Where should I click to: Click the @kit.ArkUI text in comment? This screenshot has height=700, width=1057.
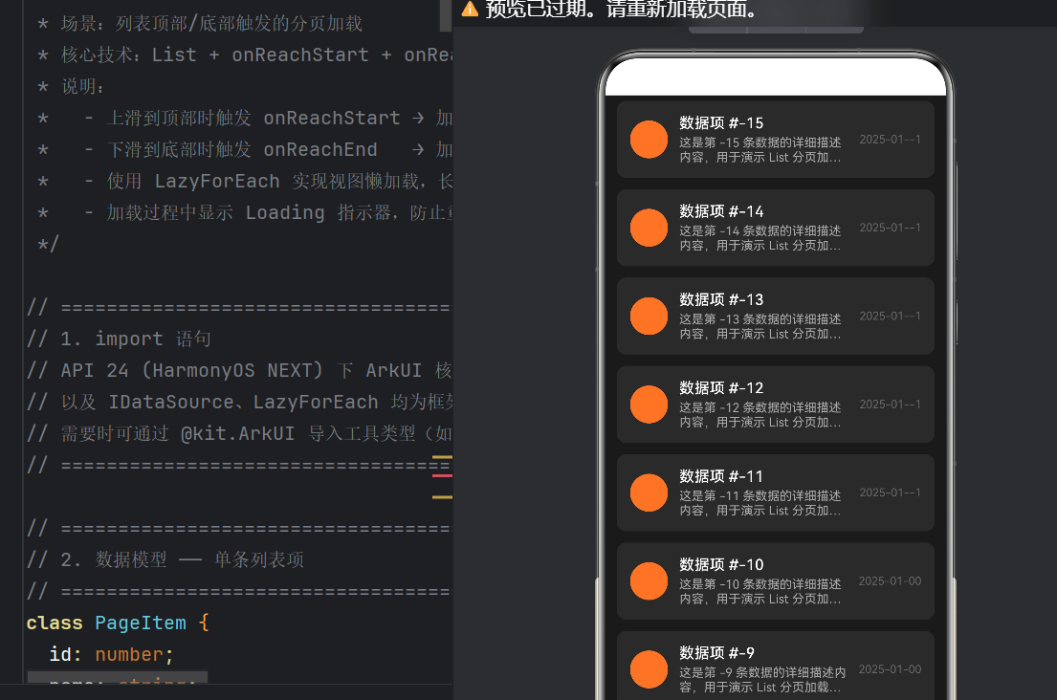237,433
